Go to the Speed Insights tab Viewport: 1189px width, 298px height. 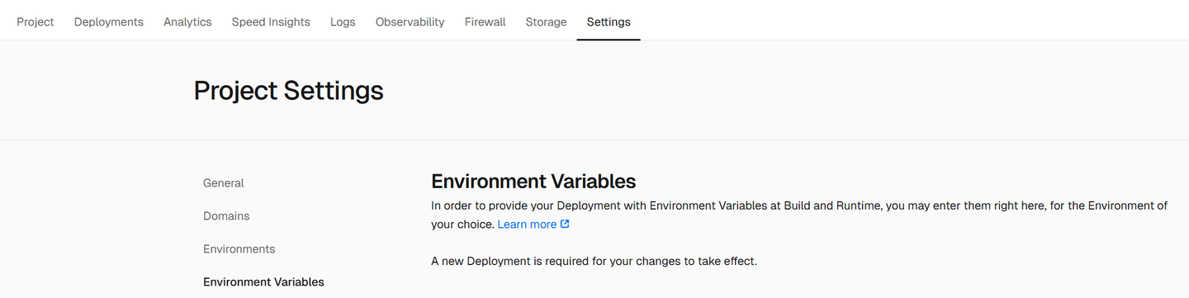(271, 22)
